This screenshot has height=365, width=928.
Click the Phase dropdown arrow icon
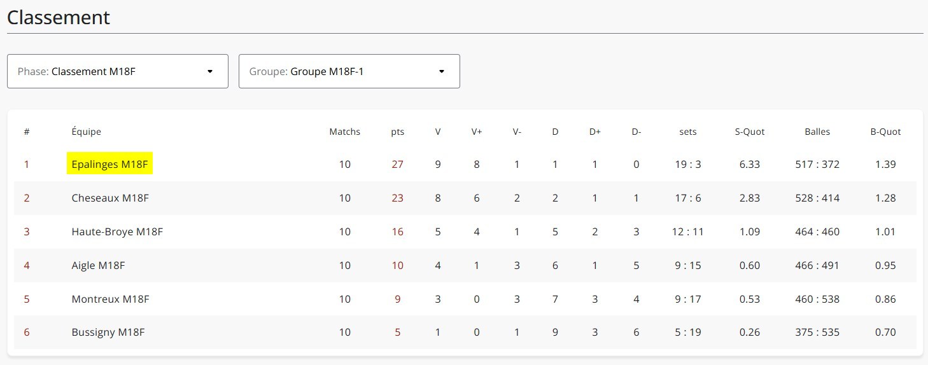coord(210,71)
